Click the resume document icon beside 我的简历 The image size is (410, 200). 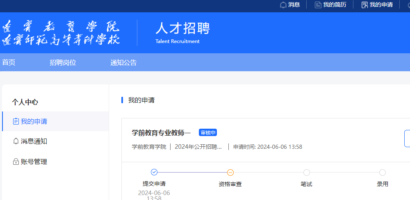click(x=318, y=5)
